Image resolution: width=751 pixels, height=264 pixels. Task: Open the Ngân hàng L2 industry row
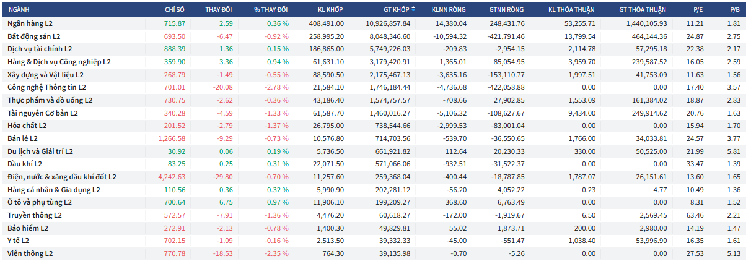pyautogui.click(x=30, y=23)
